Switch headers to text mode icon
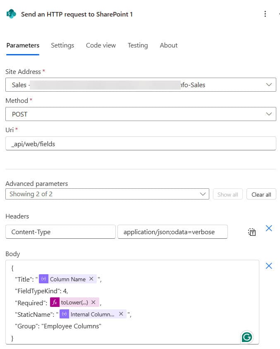Image resolution: width=280 pixels, height=349 pixels. pyautogui.click(x=252, y=232)
